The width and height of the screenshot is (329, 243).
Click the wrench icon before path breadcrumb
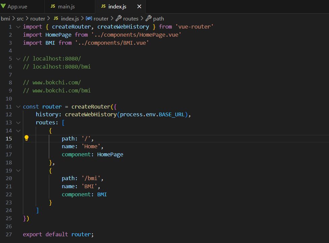coord(149,18)
